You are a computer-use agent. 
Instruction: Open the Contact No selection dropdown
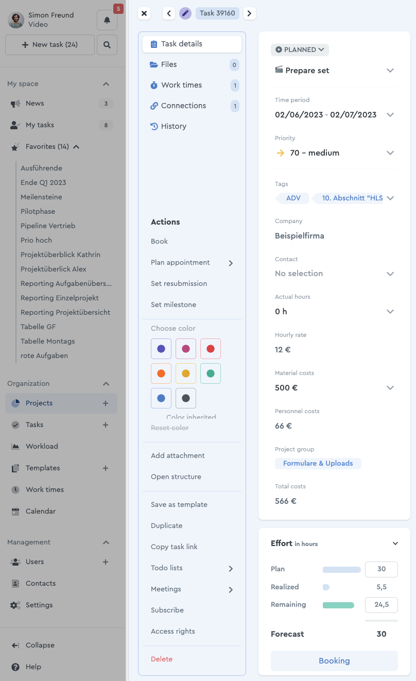[390, 274]
